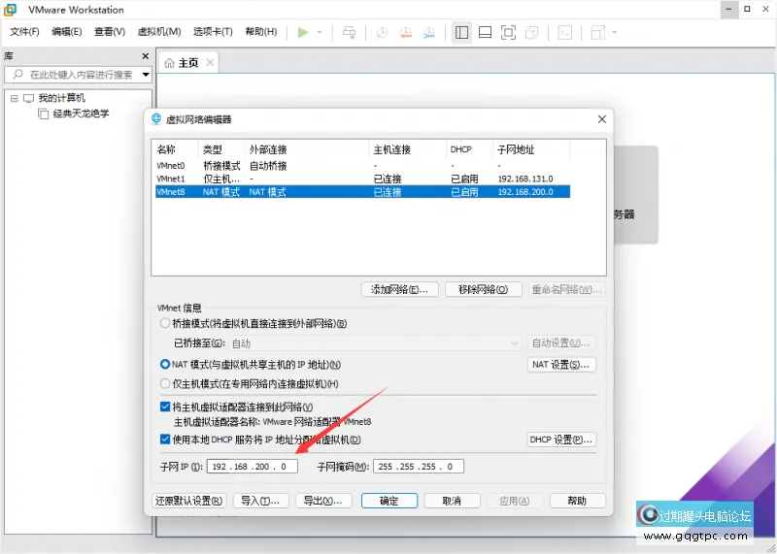The height and width of the screenshot is (554, 777).
Task: Toggle thumbnail bar view icon
Action: [x=485, y=33]
